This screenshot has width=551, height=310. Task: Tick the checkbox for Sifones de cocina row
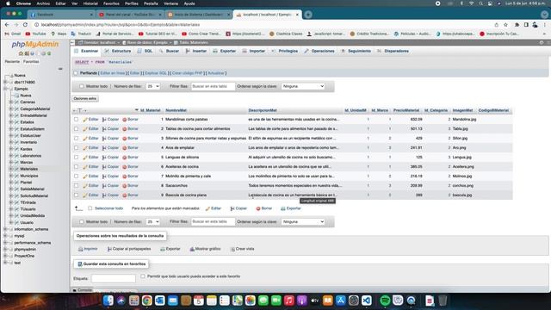coord(77,139)
